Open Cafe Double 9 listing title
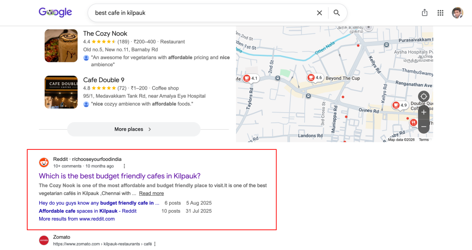Image resolution: width=472 pixels, height=250 pixels. (104, 80)
